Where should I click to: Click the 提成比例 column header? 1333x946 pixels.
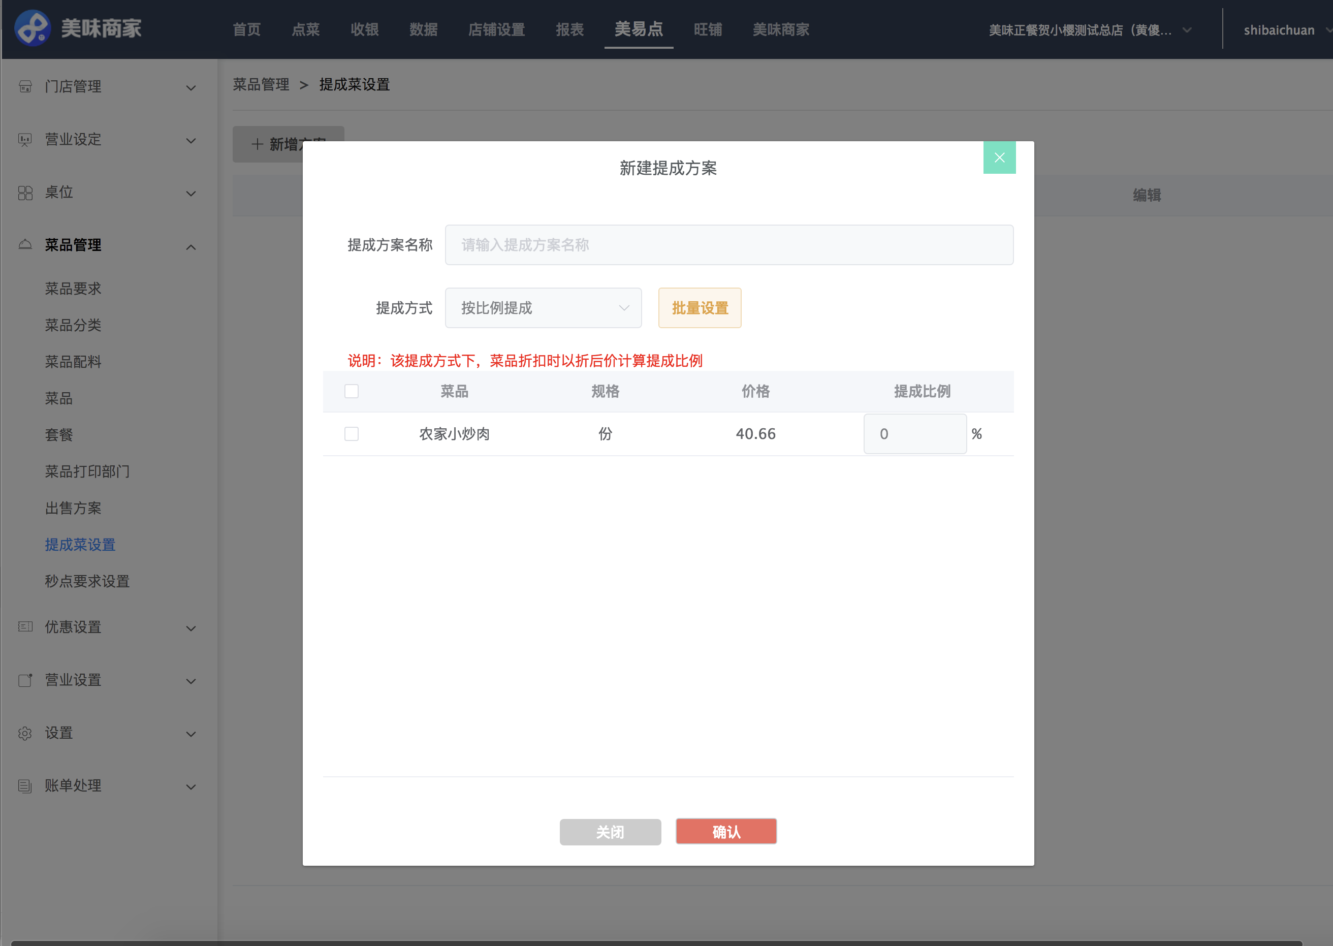[x=922, y=391]
